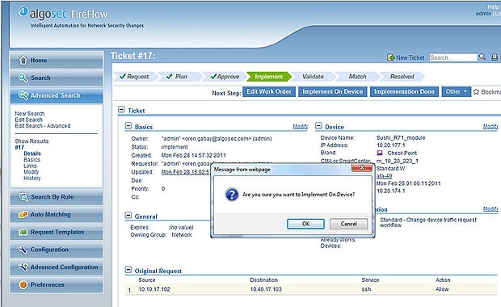
Task: Collapse the Original Request section
Action: (128, 270)
